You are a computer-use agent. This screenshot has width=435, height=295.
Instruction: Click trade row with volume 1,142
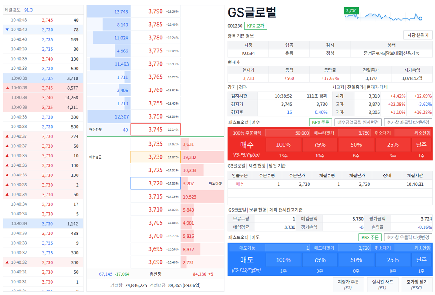tap(43, 223)
